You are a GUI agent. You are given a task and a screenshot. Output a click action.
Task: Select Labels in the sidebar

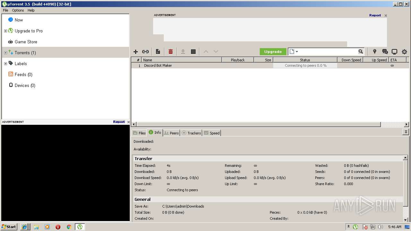(x=21, y=64)
